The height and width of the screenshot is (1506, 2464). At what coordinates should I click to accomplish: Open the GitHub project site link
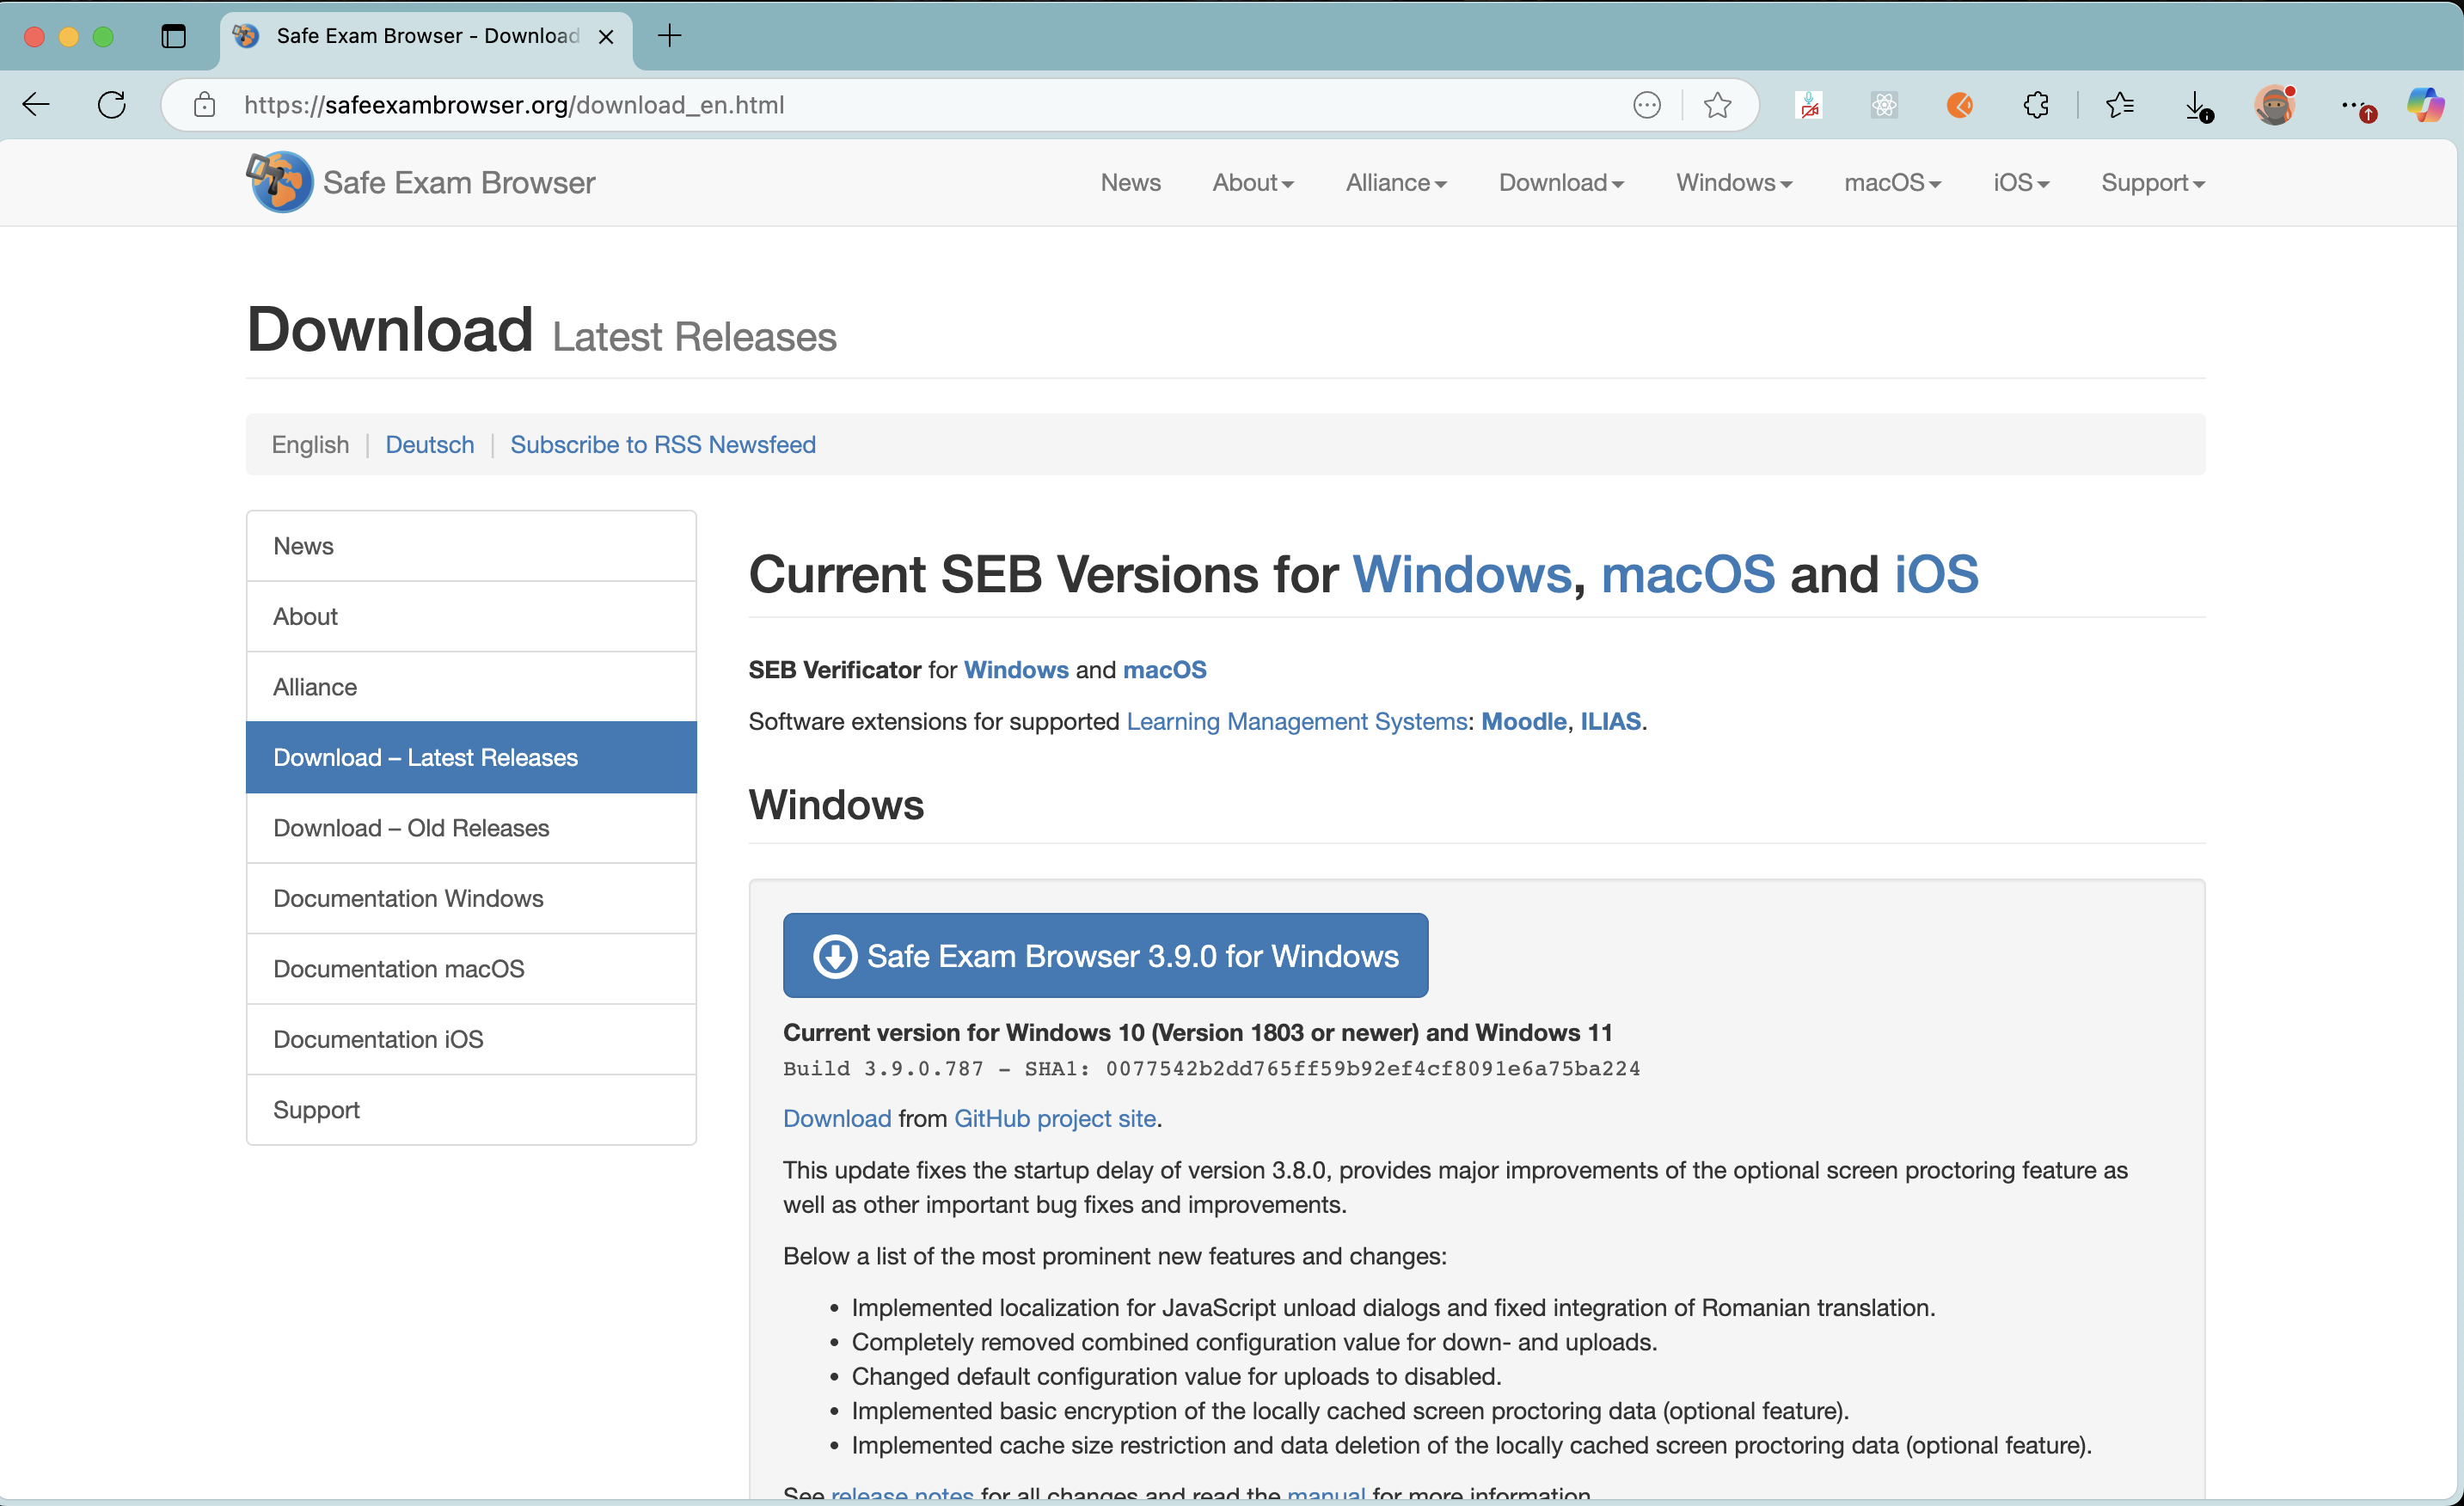[1054, 1118]
